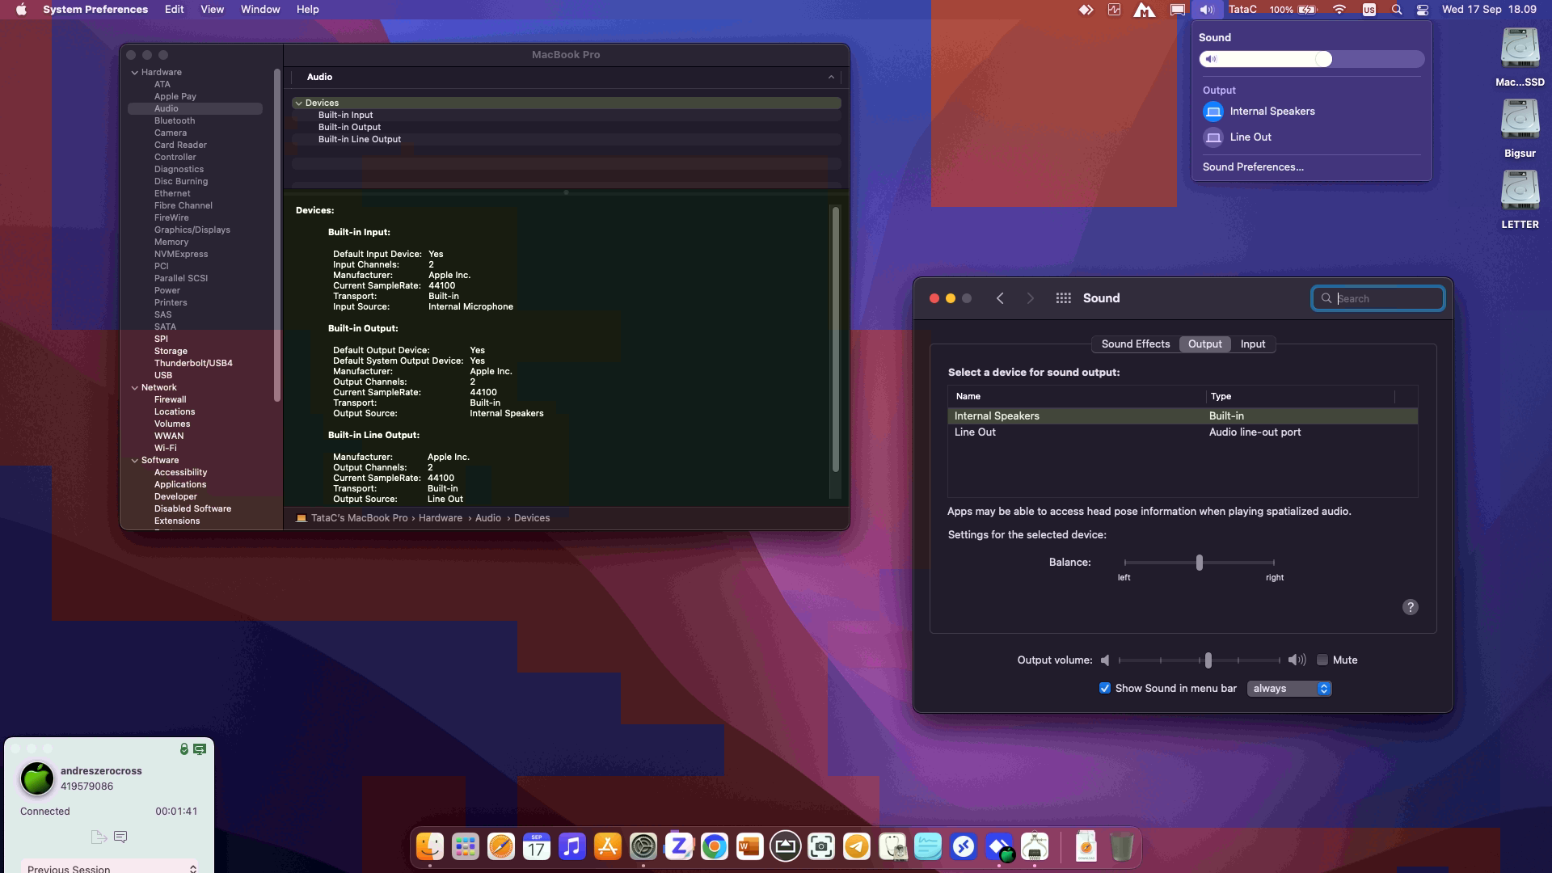Open Control Center from the menu bar
1552x873 pixels.
pos(1423,10)
